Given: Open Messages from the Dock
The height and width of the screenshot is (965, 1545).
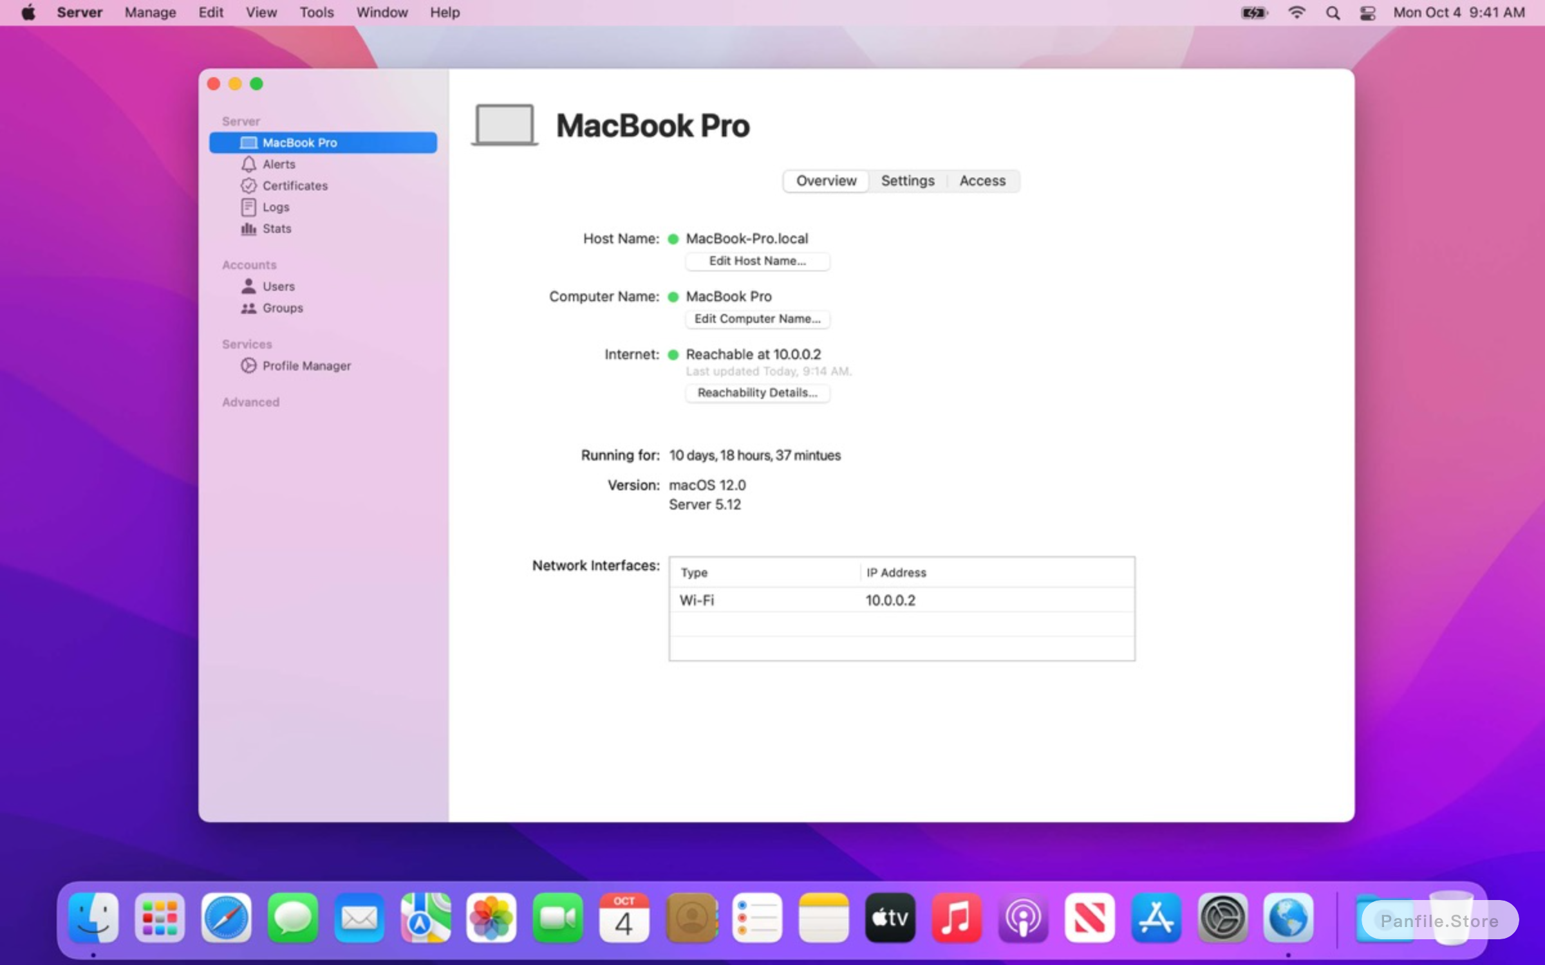Looking at the screenshot, I should tap(292, 918).
